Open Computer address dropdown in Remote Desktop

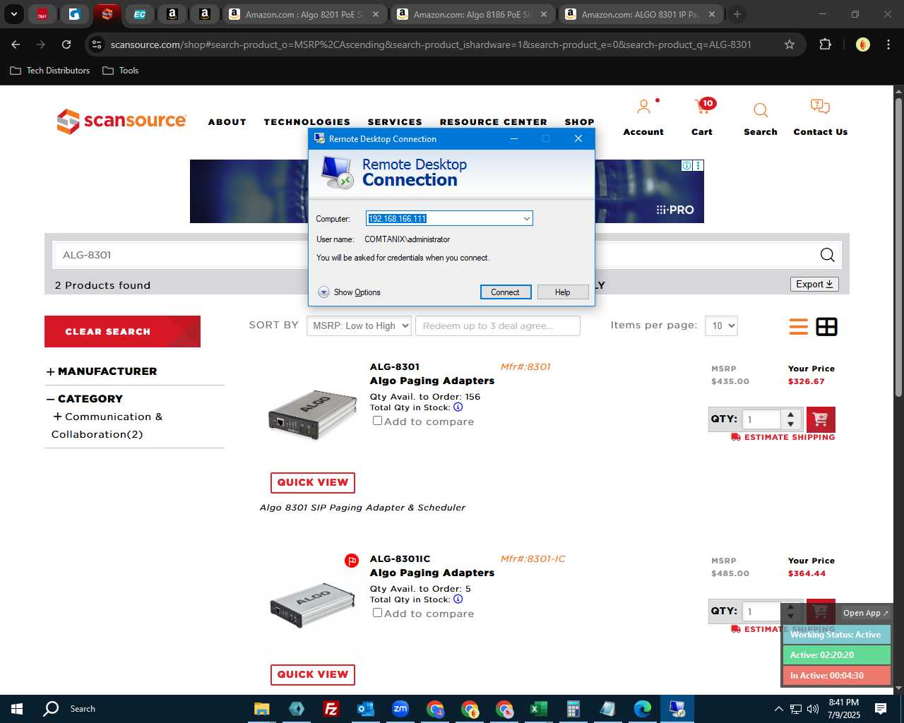point(526,219)
